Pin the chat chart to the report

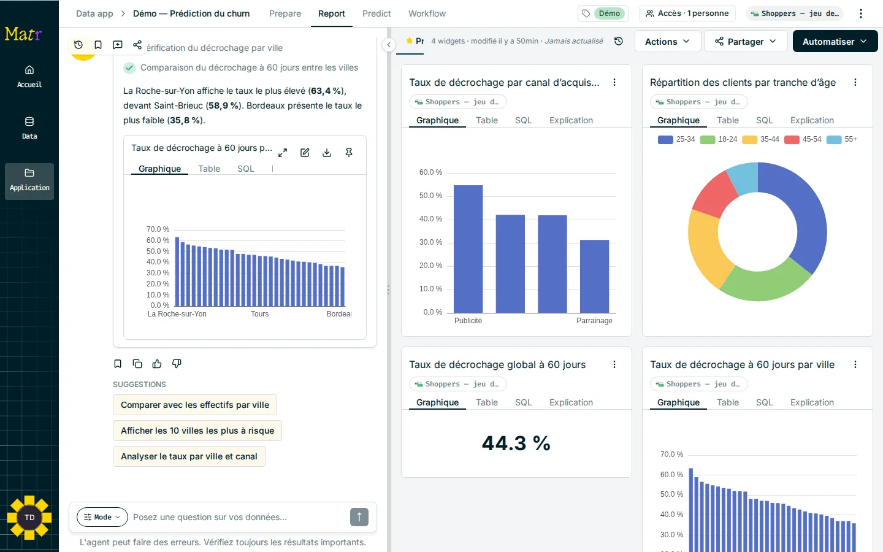(349, 153)
